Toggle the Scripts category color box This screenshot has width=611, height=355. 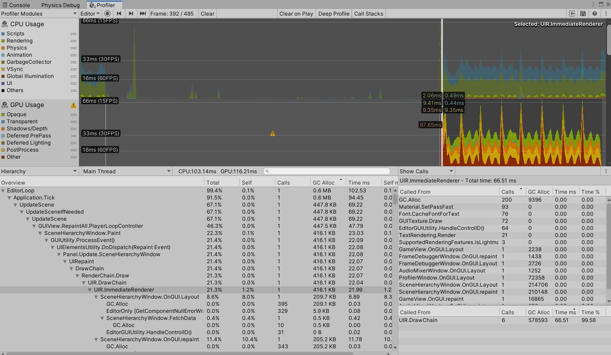click(3, 34)
